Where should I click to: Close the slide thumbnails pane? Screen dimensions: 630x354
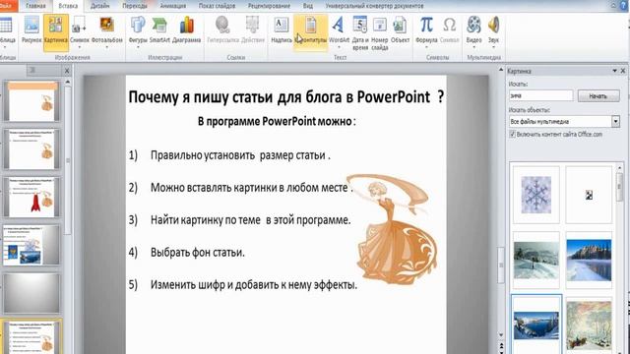tap(67, 71)
